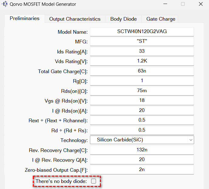Click the Zero-biased Output Cap. field
Viewport: 209px width, 189px height.
point(142,170)
